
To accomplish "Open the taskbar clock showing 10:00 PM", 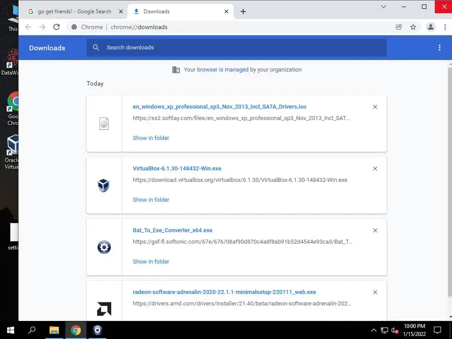I will pyautogui.click(x=414, y=330).
